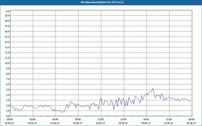Click the 2,0 y-axis label
202x126 pixels.
tap(8, 105)
